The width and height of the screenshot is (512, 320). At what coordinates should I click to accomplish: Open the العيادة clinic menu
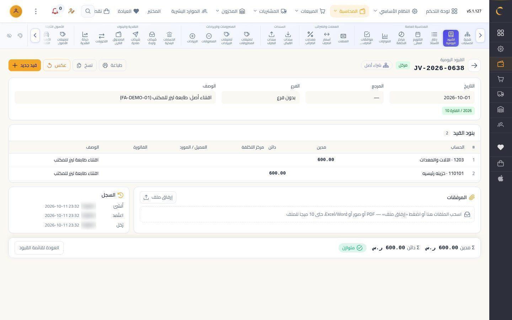point(128,11)
